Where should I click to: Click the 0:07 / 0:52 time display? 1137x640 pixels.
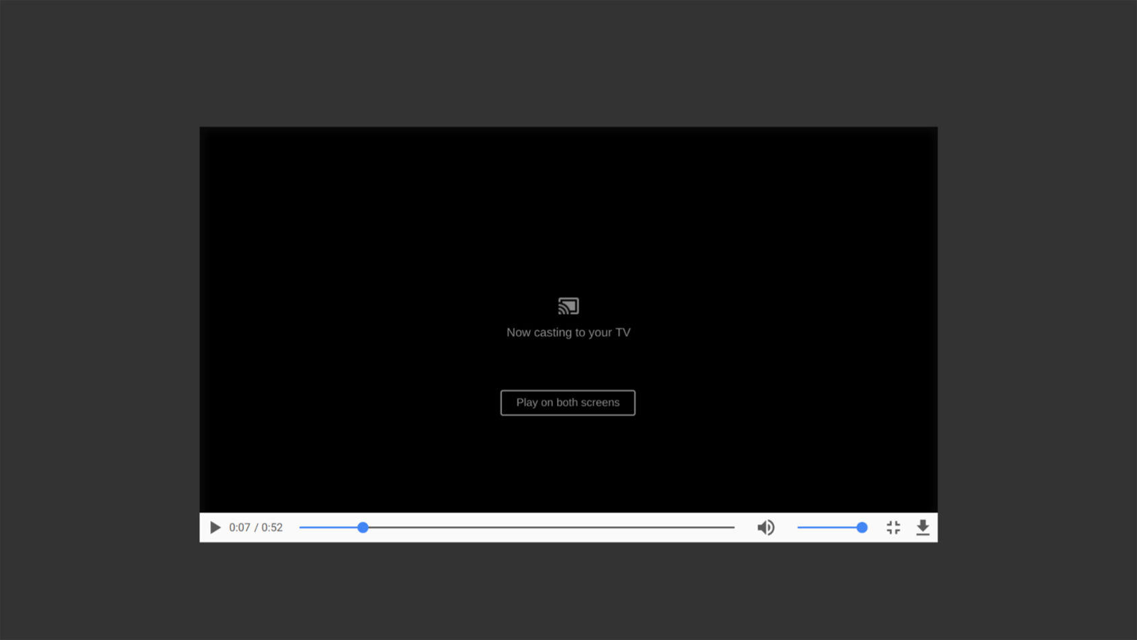tap(256, 527)
